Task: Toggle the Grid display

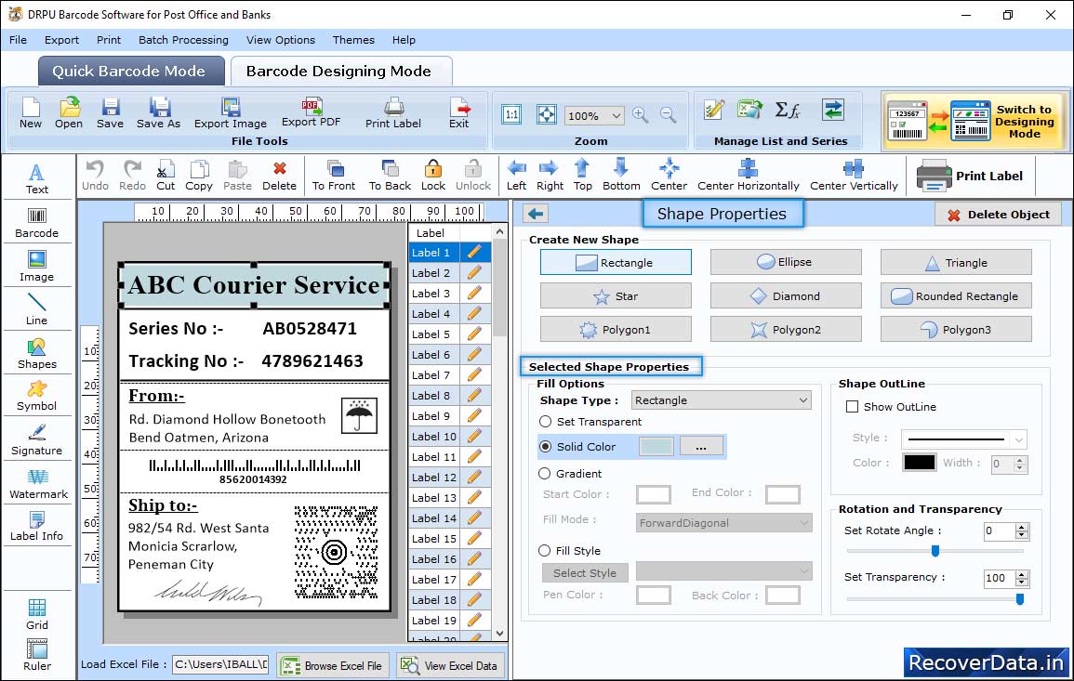Action: [37, 614]
